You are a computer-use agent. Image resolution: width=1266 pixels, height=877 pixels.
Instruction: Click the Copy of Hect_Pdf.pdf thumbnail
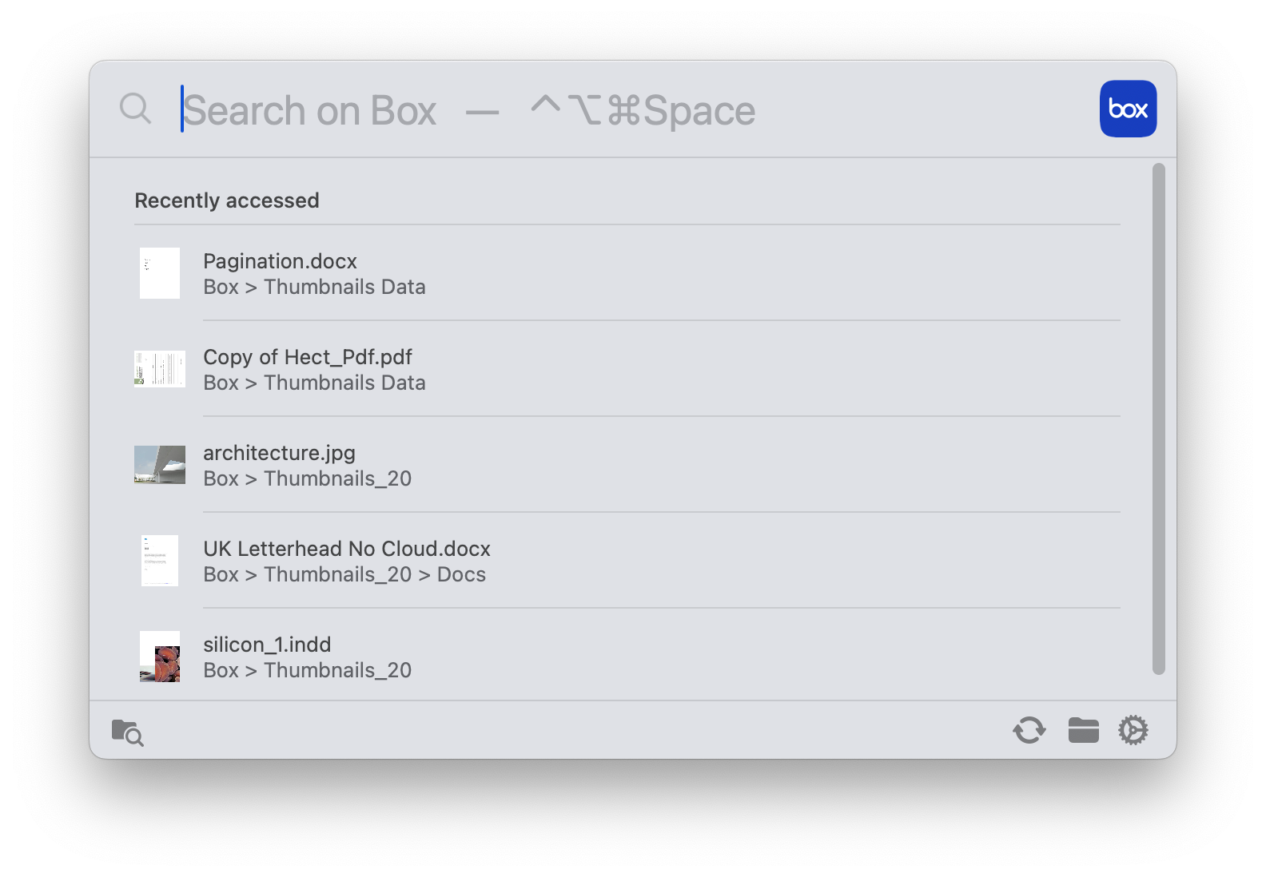(160, 369)
